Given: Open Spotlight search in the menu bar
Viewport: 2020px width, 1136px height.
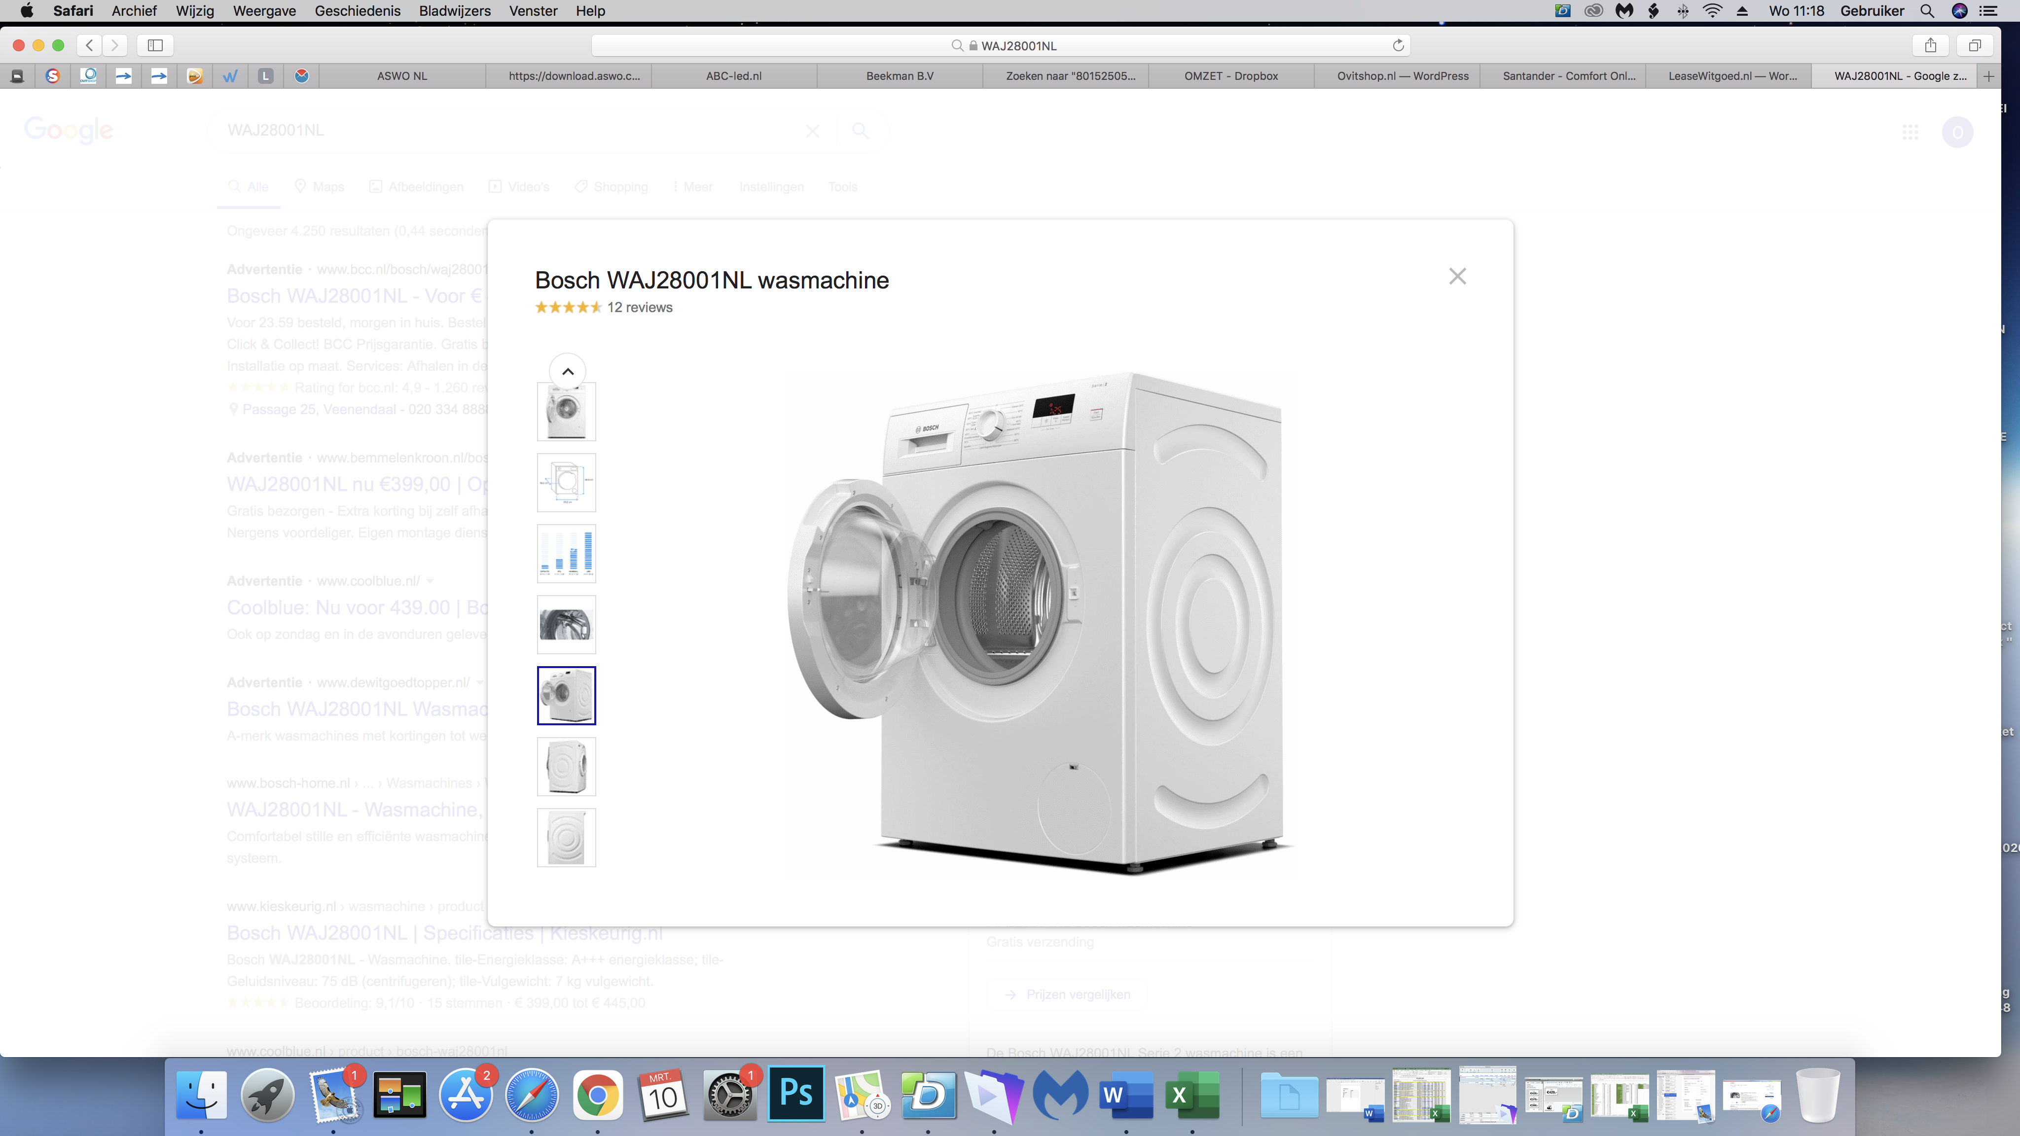Looking at the screenshot, I should (1927, 11).
